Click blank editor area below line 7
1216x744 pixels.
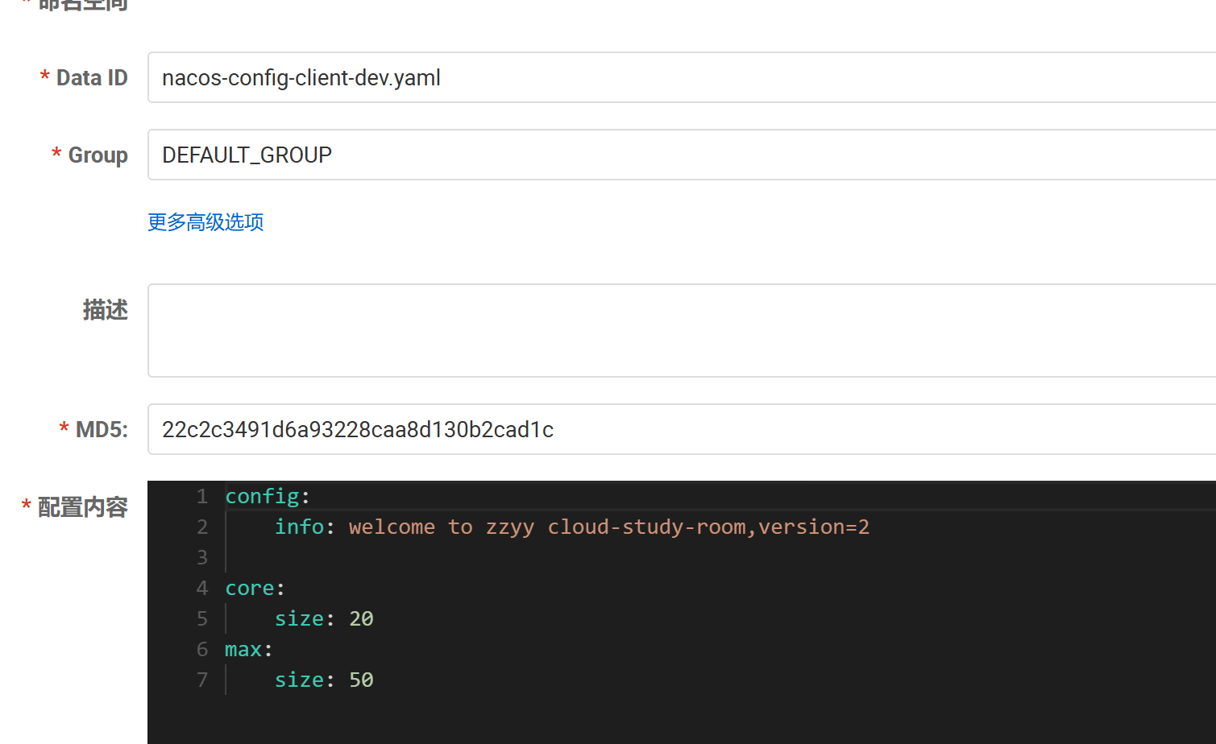(645, 721)
